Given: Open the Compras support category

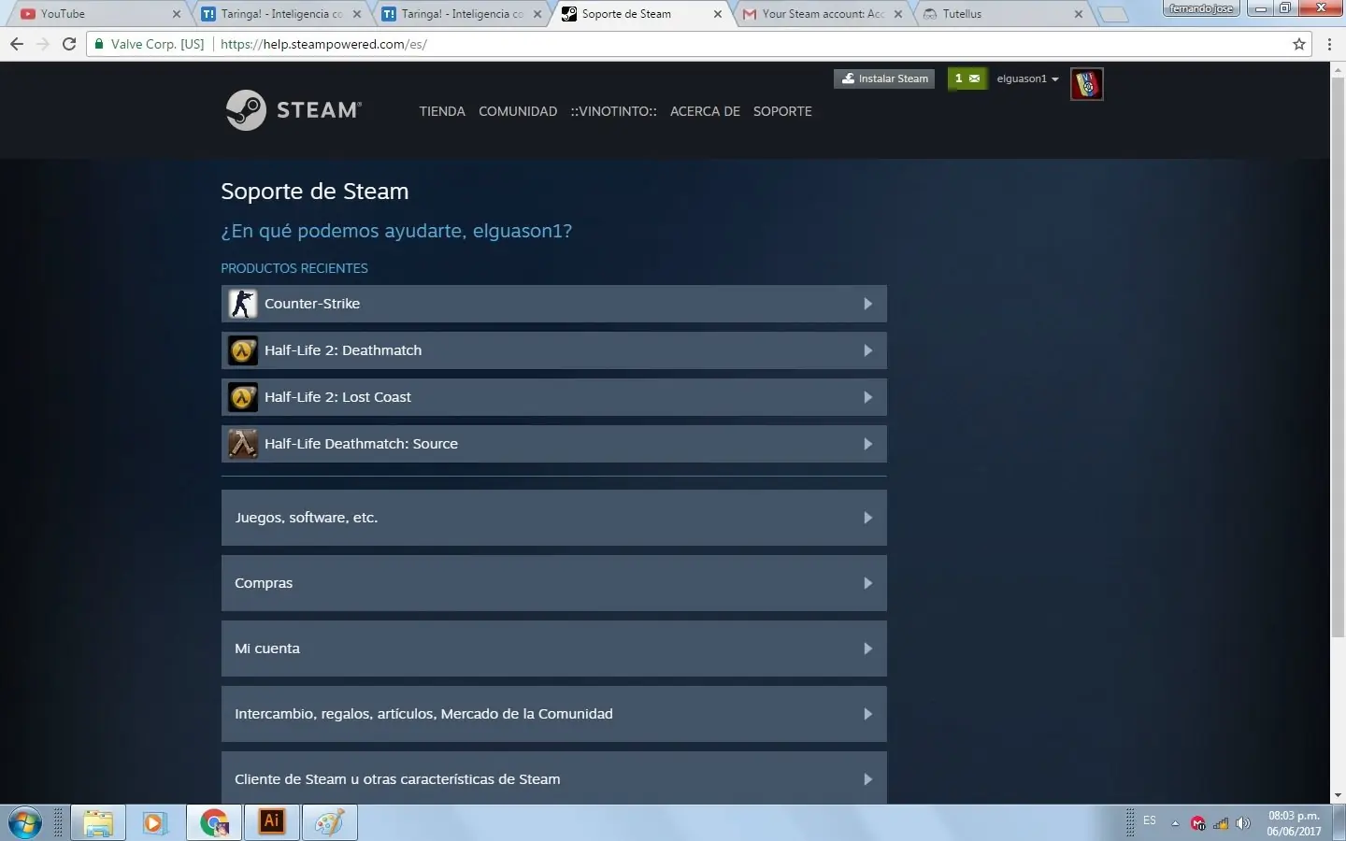Looking at the screenshot, I should coord(553,582).
